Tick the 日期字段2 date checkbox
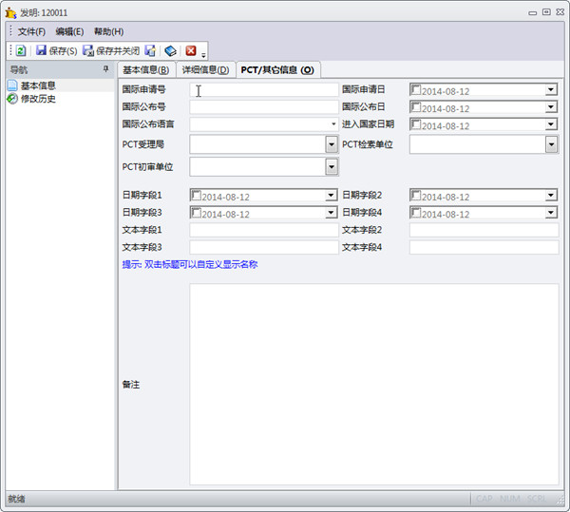Viewport: 570px width, 512px height. click(x=416, y=195)
